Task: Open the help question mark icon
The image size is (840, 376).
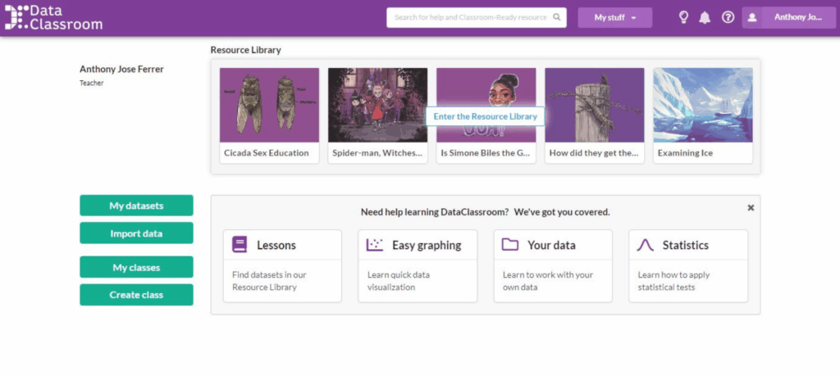Action: click(x=728, y=18)
